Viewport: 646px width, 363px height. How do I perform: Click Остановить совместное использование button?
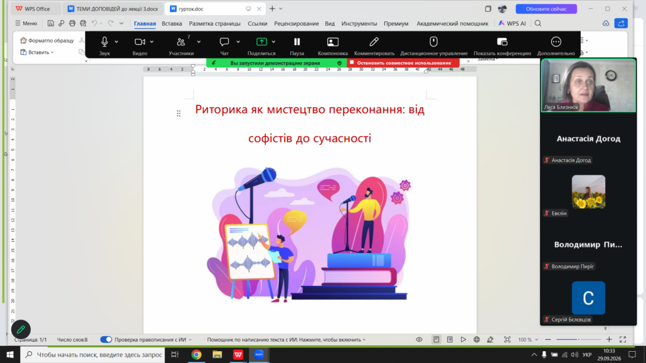pos(403,63)
